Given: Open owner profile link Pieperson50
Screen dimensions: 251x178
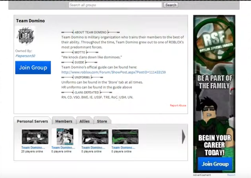Looking at the screenshot, I should [x=25, y=56].
